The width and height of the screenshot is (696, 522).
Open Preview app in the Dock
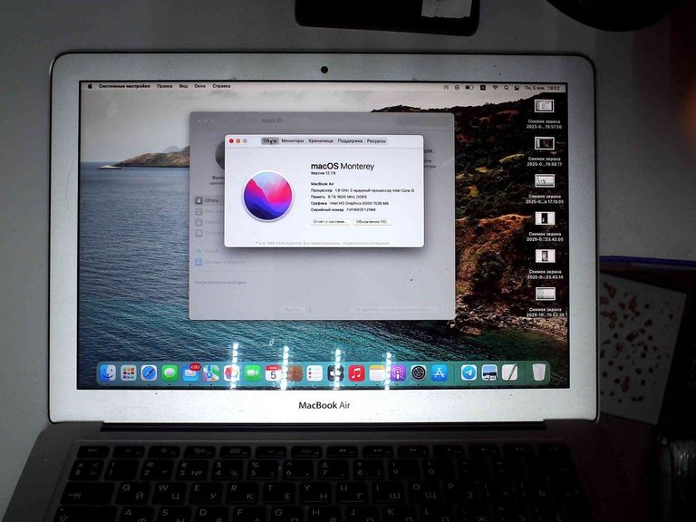489,372
